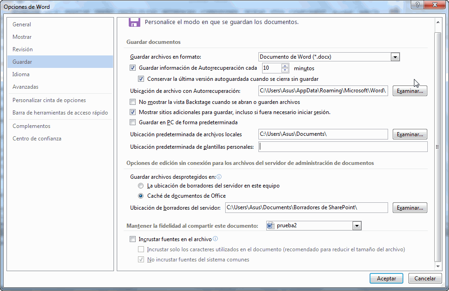Click info icon beside Incrustar fuentes
Screen dimensions: 449x291
coord(215,239)
